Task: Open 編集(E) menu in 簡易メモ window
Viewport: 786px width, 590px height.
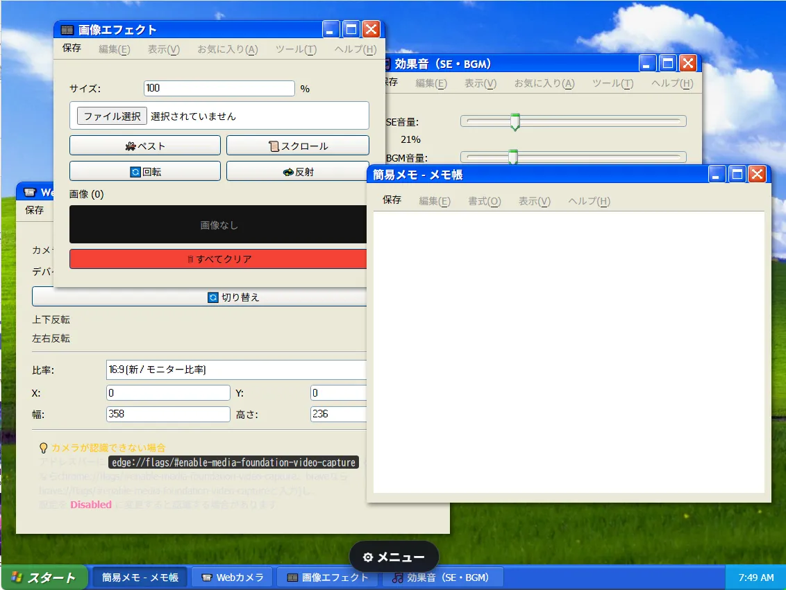Action: pyautogui.click(x=435, y=201)
